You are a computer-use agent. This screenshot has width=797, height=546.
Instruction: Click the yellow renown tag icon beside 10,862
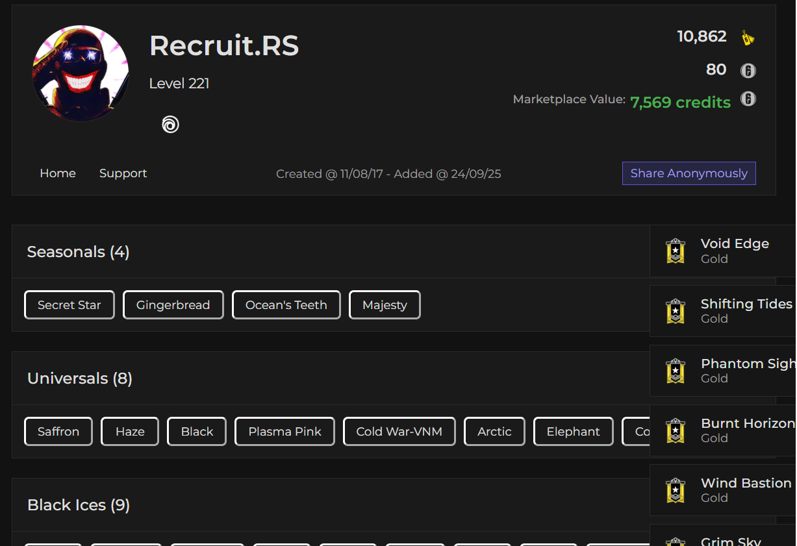tap(748, 38)
